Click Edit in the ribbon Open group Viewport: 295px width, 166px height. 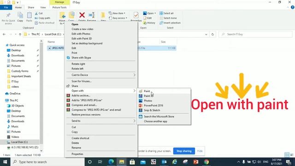(x=147, y=18)
